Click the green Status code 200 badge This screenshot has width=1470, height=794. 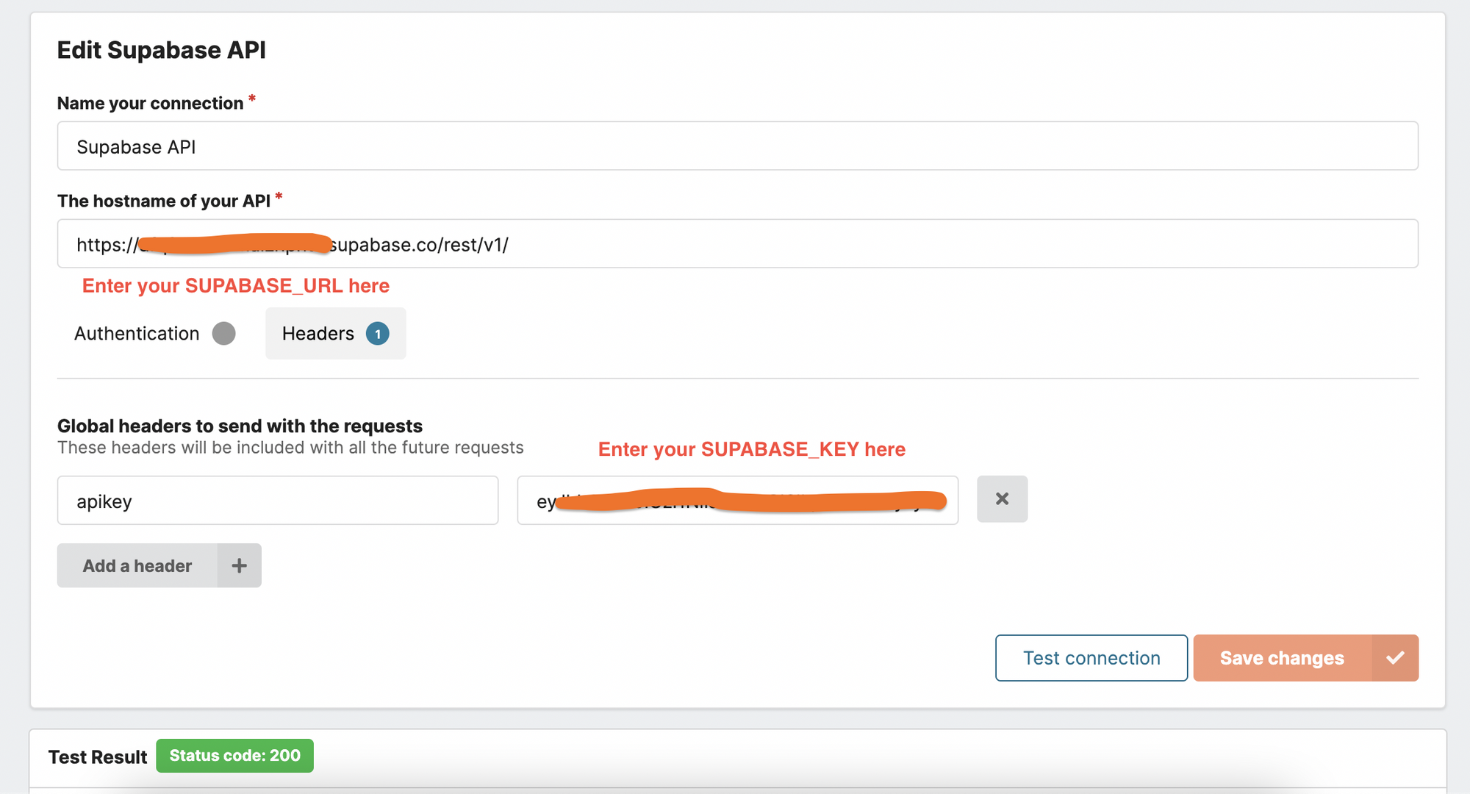tap(234, 755)
